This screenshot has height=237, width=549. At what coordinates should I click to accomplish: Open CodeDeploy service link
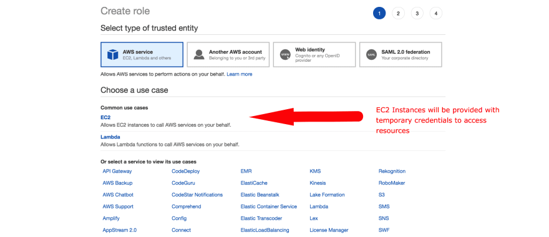pyautogui.click(x=186, y=171)
